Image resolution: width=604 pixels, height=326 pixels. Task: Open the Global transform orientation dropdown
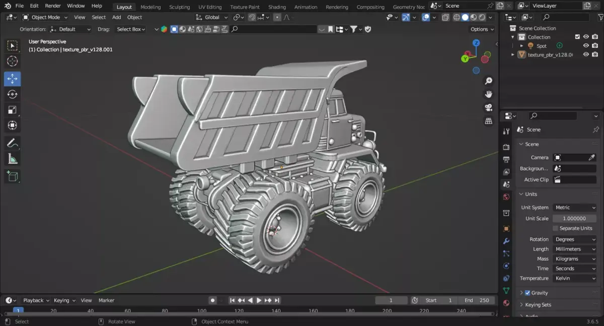click(x=212, y=17)
